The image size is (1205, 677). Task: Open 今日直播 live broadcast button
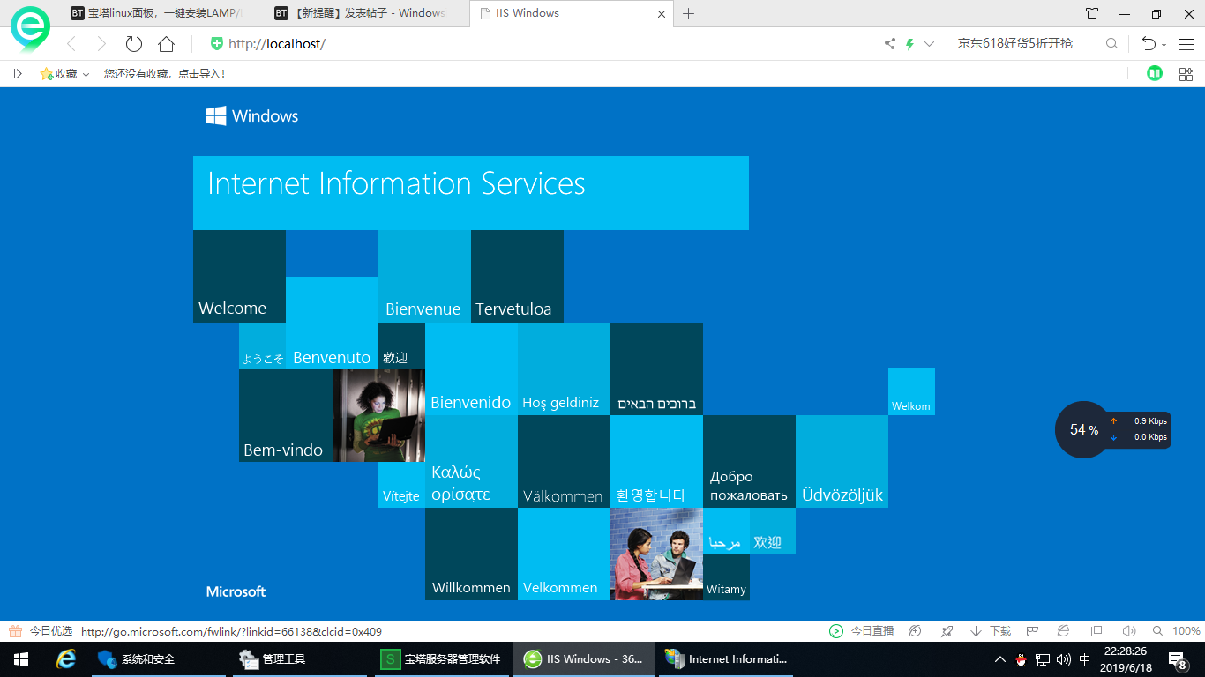pos(862,631)
